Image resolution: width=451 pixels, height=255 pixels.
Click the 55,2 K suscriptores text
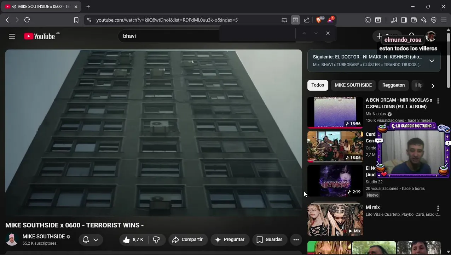(39, 244)
